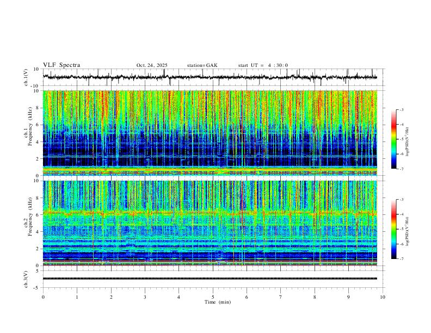The image size is (431, 333).
Task: Click the x-axis tick label "10" at right end
Action: (x=383, y=297)
